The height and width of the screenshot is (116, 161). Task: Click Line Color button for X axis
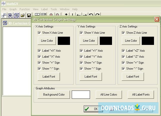(47, 41)
